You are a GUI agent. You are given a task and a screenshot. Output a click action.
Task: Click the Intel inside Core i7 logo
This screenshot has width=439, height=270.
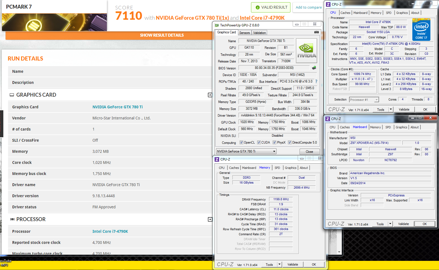(421, 30)
